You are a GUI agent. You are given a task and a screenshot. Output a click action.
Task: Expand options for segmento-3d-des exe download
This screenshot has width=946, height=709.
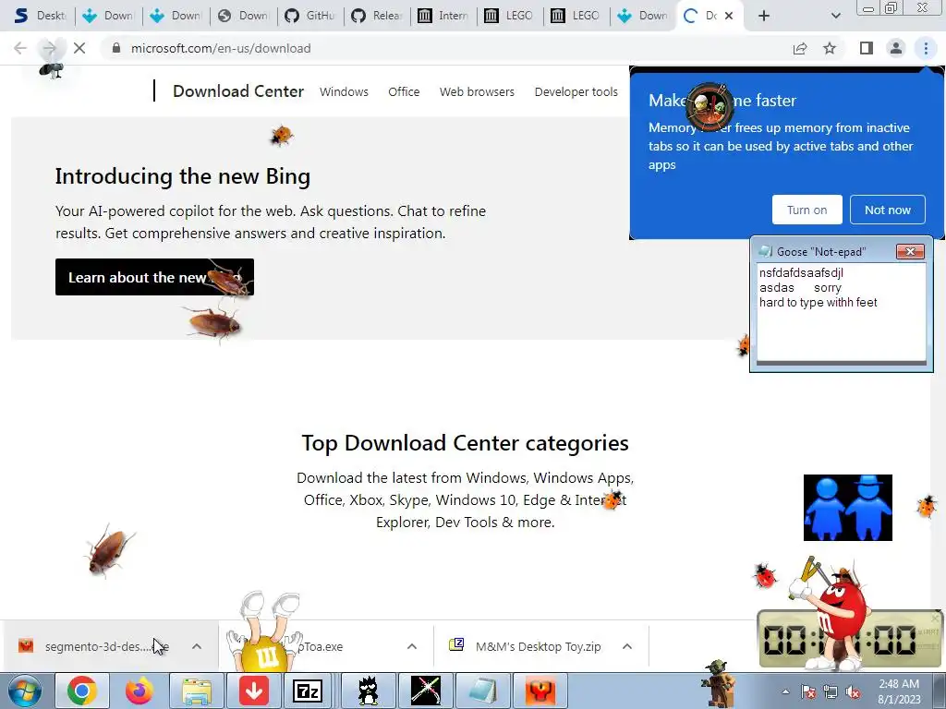click(x=197, y=646)
